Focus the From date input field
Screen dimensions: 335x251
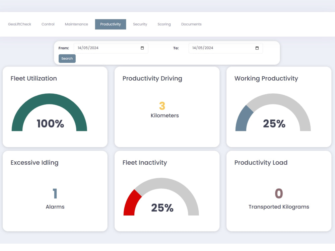click(111, 48)
